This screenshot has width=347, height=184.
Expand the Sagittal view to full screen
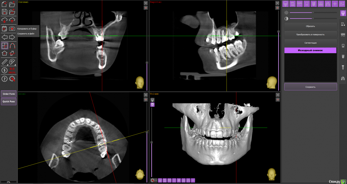point(278,3)
